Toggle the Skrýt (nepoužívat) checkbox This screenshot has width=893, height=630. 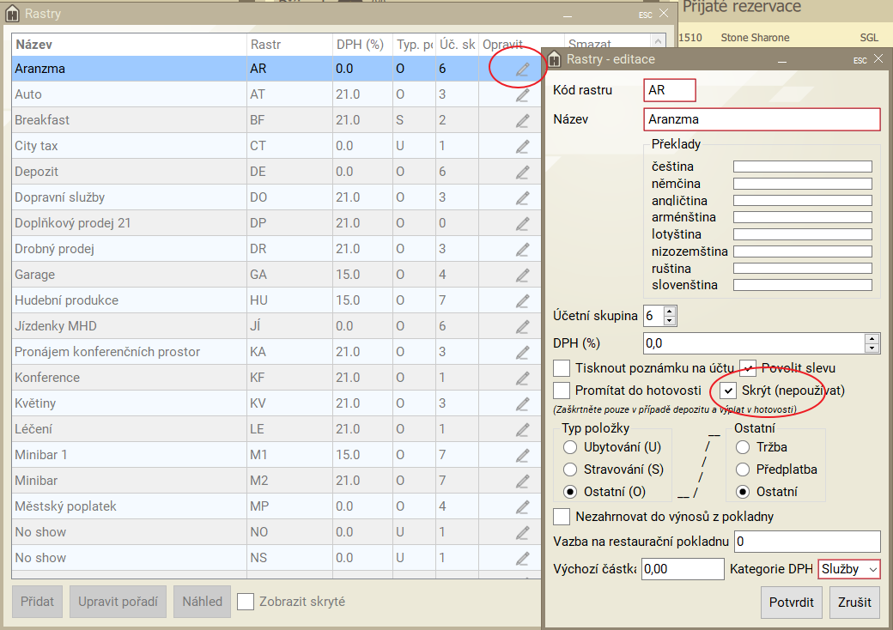point(728,391)
